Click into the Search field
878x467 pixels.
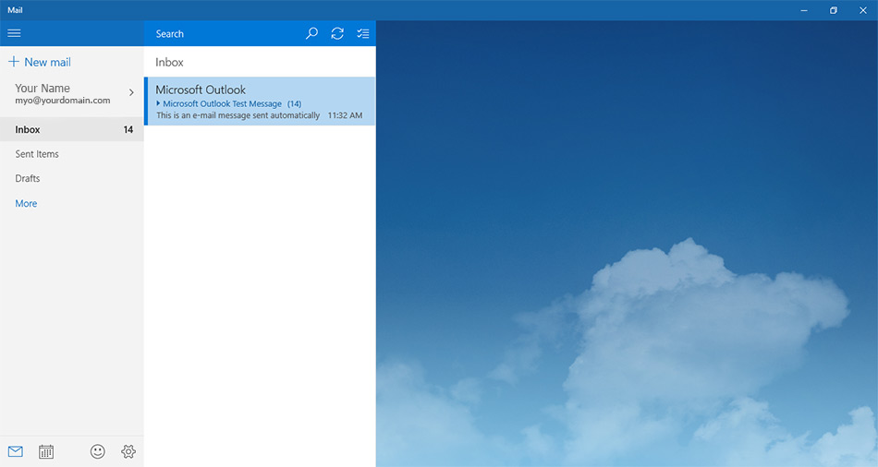click(224, 33)
